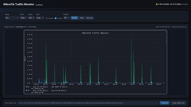191x107 pixels.
Task: Click the 18:14 time axis label
Action: (45, 84)
